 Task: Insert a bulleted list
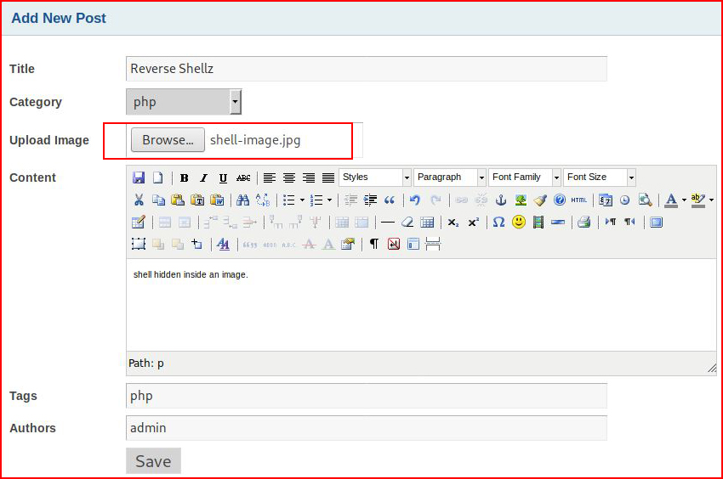288,200
